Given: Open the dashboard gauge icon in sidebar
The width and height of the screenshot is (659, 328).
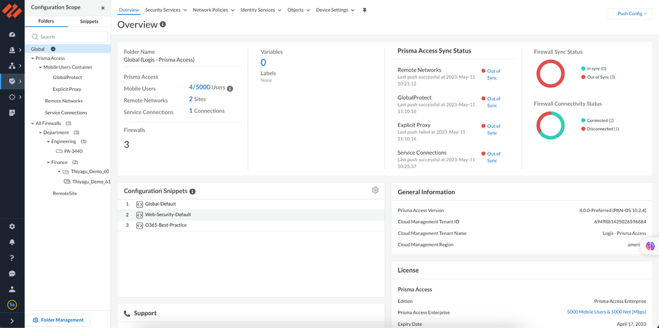Looking at the screenshot, I should click(12, 34).
